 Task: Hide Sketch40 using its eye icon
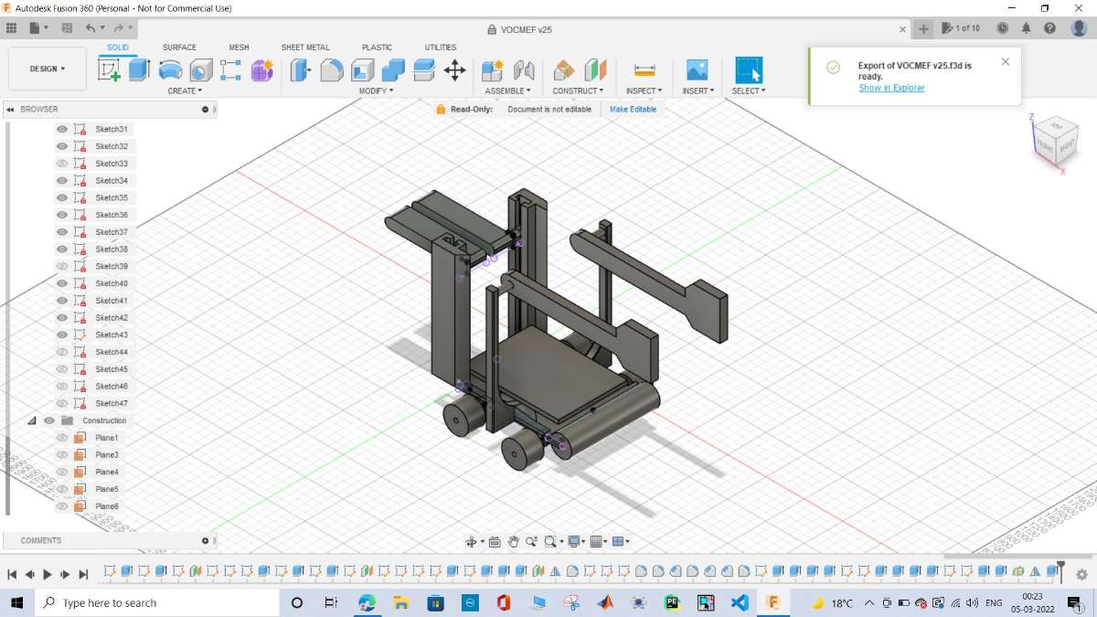[62, 283]
